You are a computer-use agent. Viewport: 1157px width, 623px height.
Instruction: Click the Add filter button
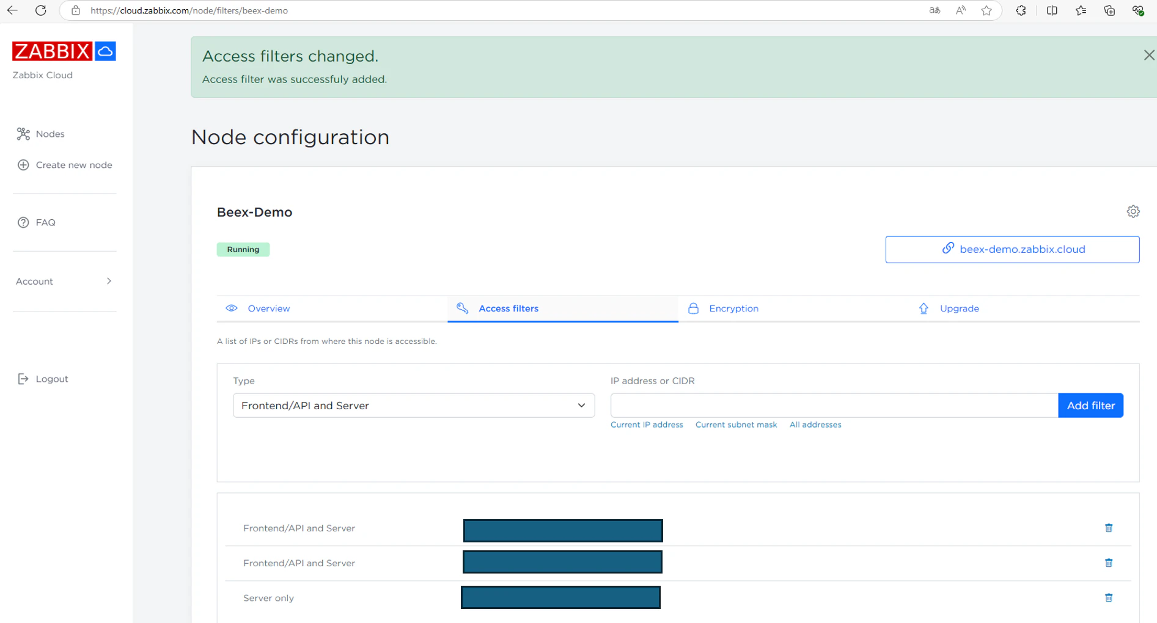pyautogui.click(x=1091, y=406)
